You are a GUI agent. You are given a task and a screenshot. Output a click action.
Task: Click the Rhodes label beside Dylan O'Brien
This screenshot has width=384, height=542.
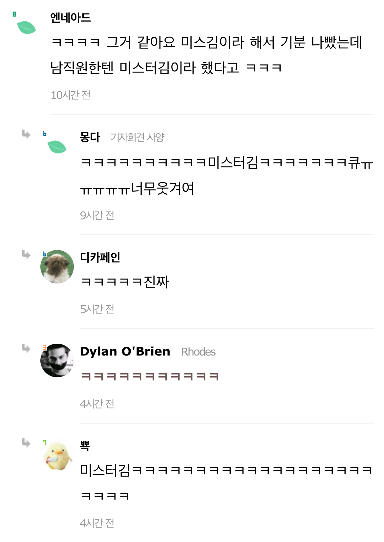(198, 352)
